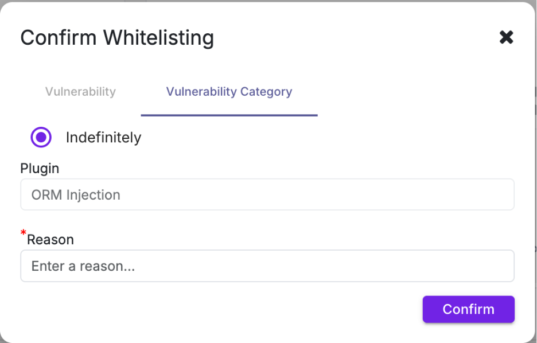Click the "Enter a reason..." placeholder text
The image size is (537, 343).
pyautogui.click(x=83, y=266)
